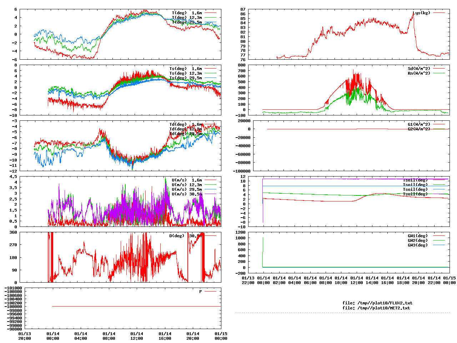Screen dimensions: 457x343
Task: Click the "4.5" wind speed axis value
Action: click(x=13, y=177)
